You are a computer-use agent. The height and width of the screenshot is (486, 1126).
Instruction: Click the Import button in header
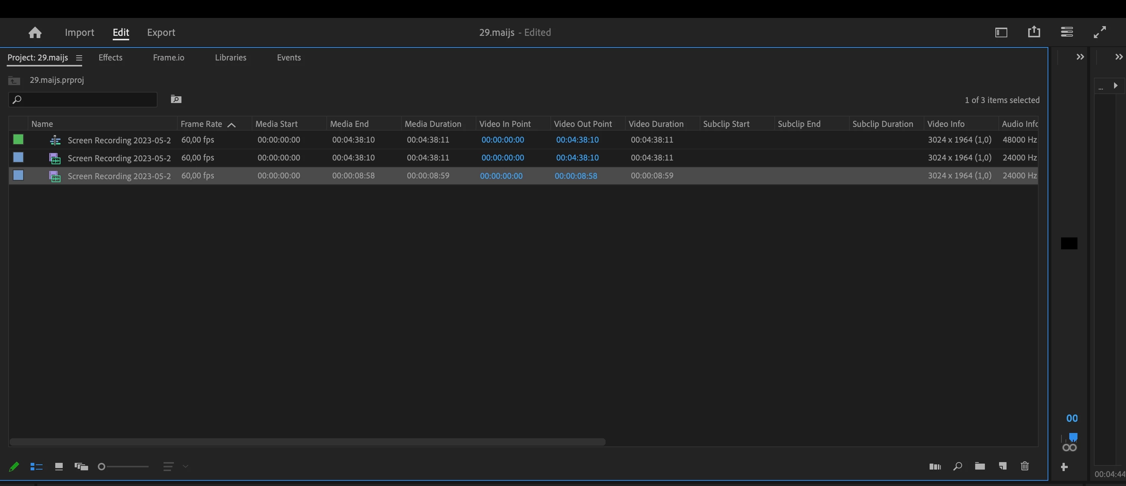(79, 32)
